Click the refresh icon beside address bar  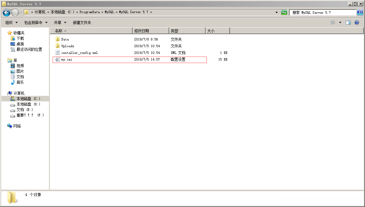pos(284,12)
